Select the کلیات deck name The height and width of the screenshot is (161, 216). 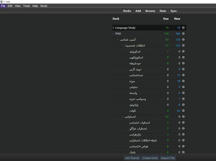133,111
